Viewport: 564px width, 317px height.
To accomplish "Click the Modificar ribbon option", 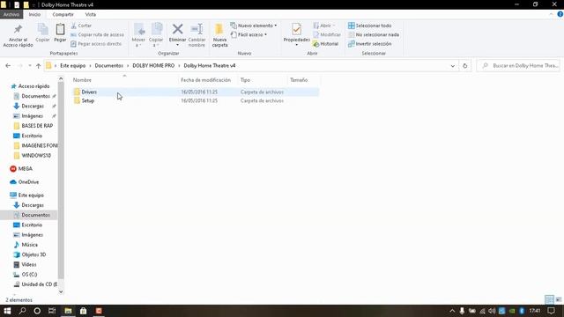I will pyautogui.click(x=327, y=34).
